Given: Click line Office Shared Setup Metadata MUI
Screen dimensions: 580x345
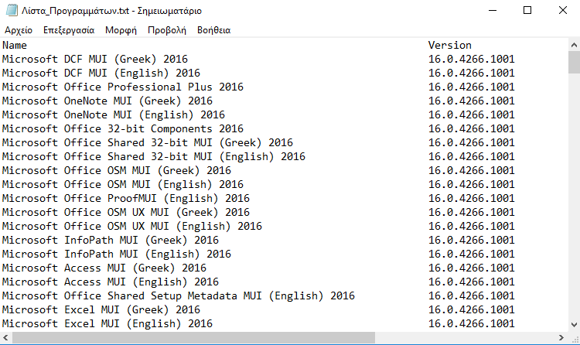Looking at the screenshot, I should (x=179, y=295).
